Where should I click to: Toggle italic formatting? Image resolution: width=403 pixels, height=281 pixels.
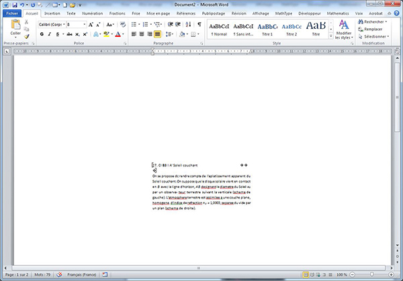pos(50,34)
